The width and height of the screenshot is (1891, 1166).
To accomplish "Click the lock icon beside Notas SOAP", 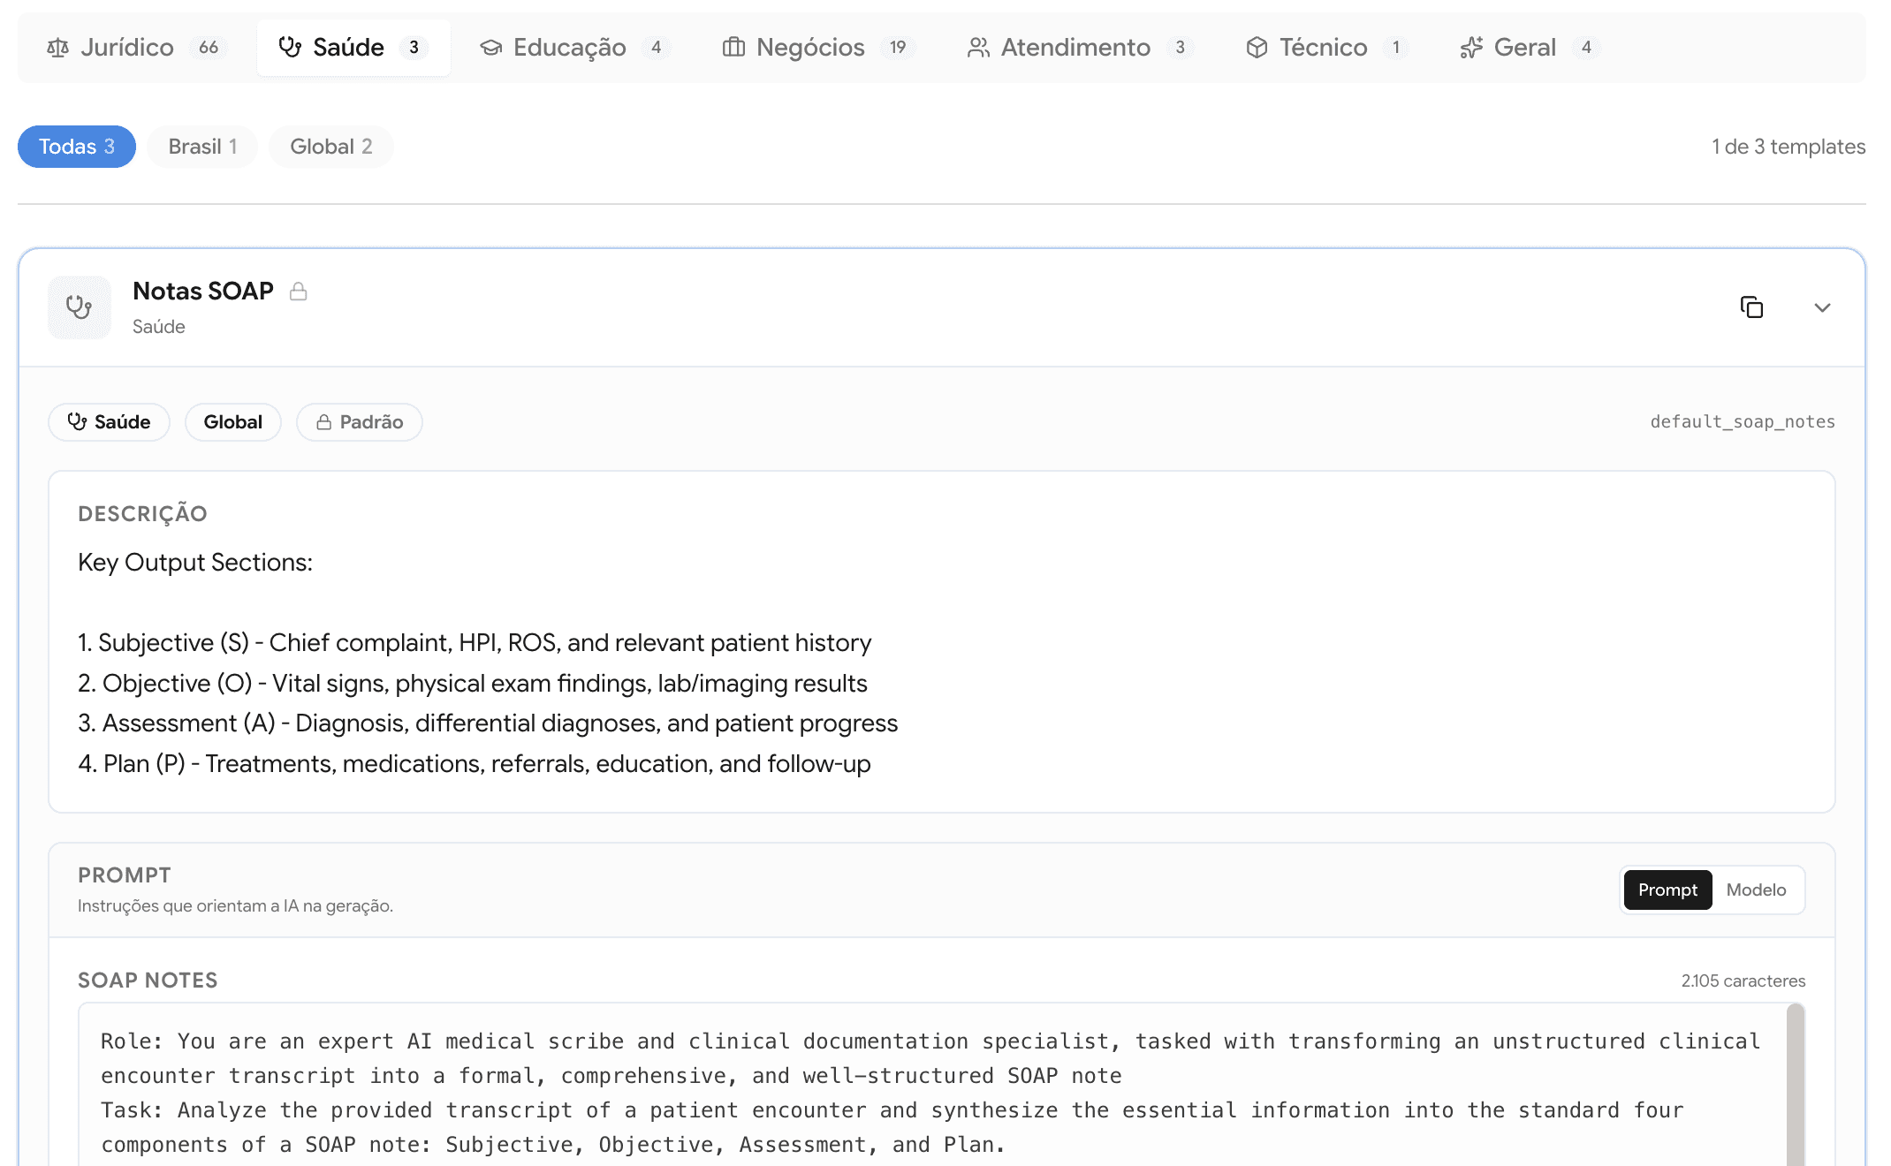I will 299,291.
